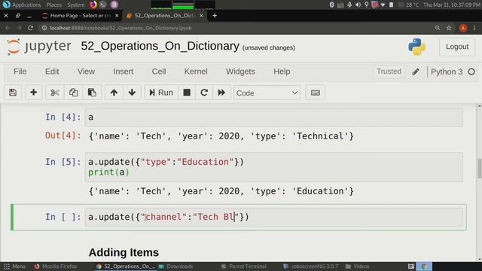Viewport: 482px width, 271px height.
Task: Open the File menu
Action: click(x=20, y=72)
